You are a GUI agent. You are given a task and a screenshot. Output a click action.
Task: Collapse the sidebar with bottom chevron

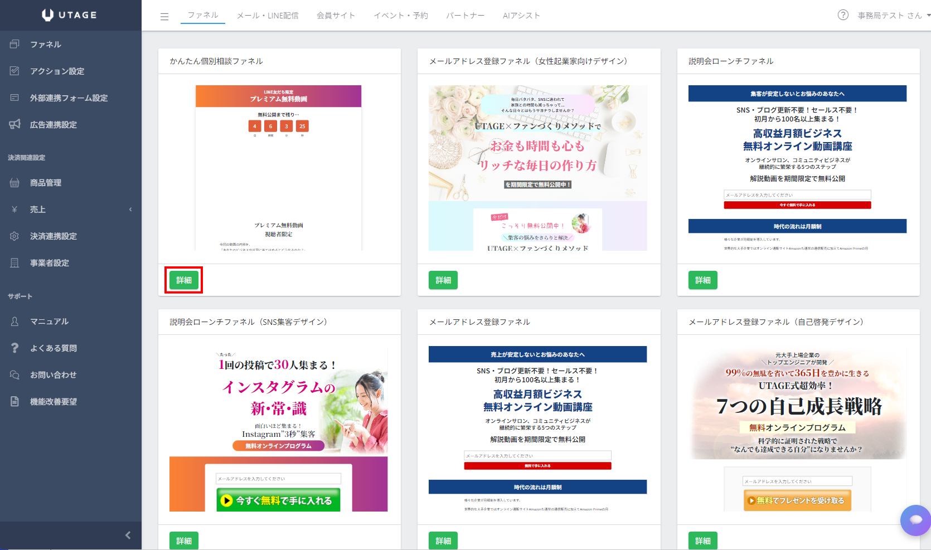[128, 535]
